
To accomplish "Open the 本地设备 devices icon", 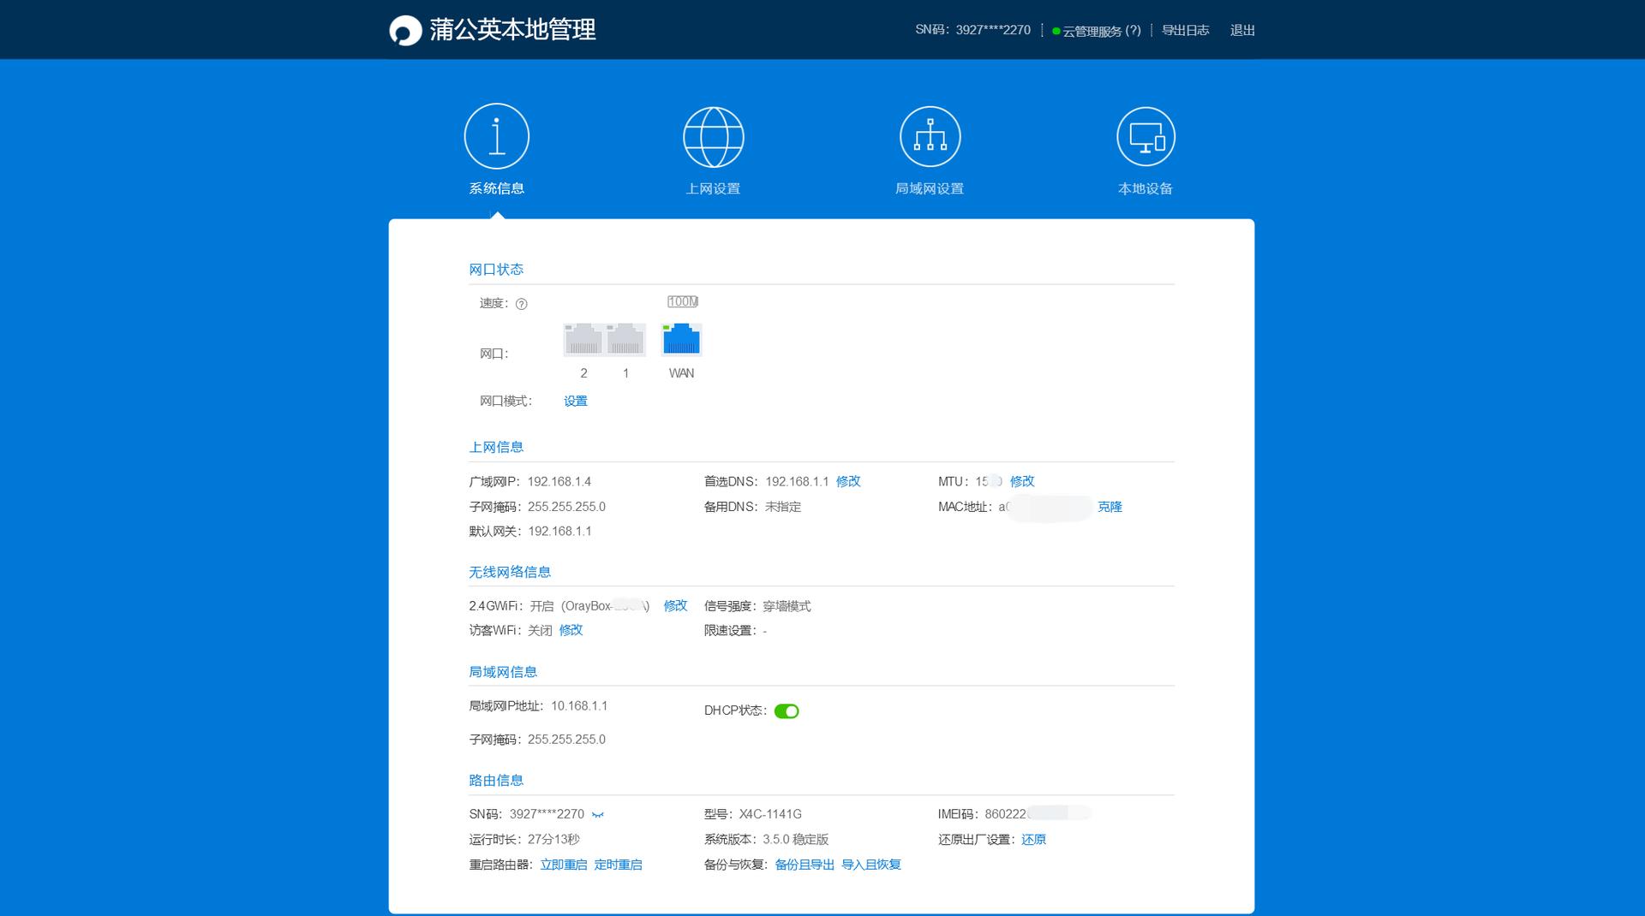I will (x=1146, y=136).
